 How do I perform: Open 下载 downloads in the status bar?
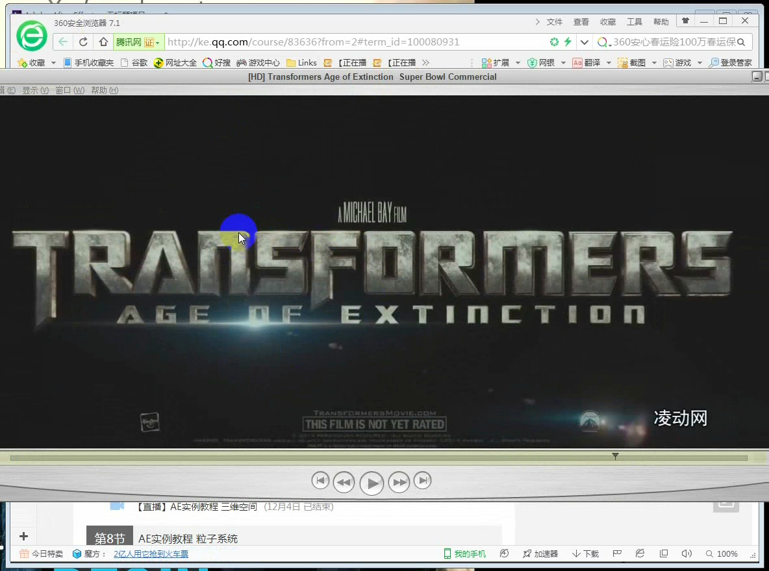click(586, 554)
